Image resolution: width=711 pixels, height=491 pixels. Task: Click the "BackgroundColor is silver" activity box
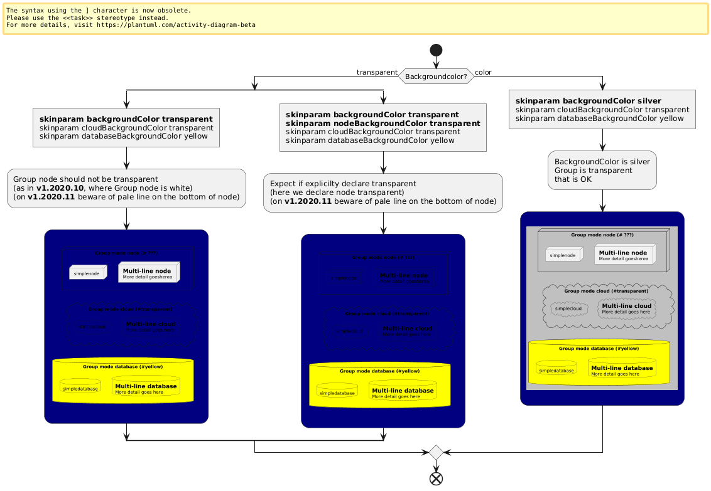coord(602,171)
